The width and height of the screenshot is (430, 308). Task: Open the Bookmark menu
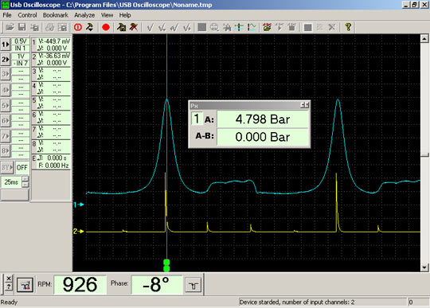(x=56, y=15)
